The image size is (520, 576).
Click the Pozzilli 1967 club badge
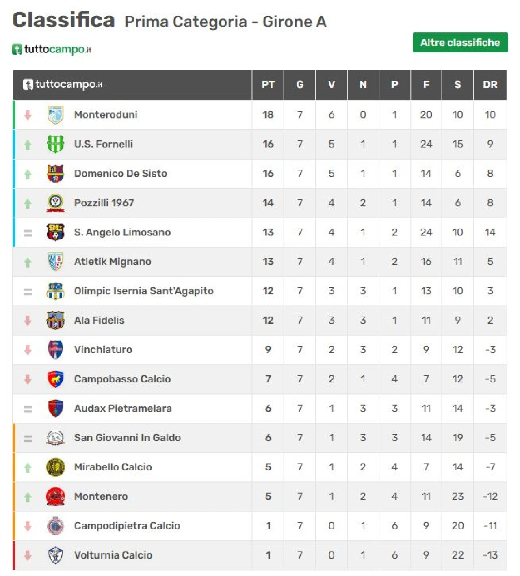55,203
